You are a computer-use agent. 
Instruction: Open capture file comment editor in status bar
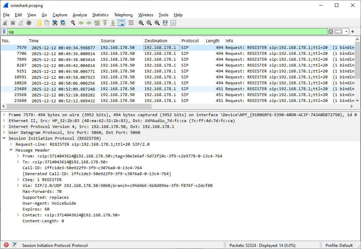pos(14,245)
